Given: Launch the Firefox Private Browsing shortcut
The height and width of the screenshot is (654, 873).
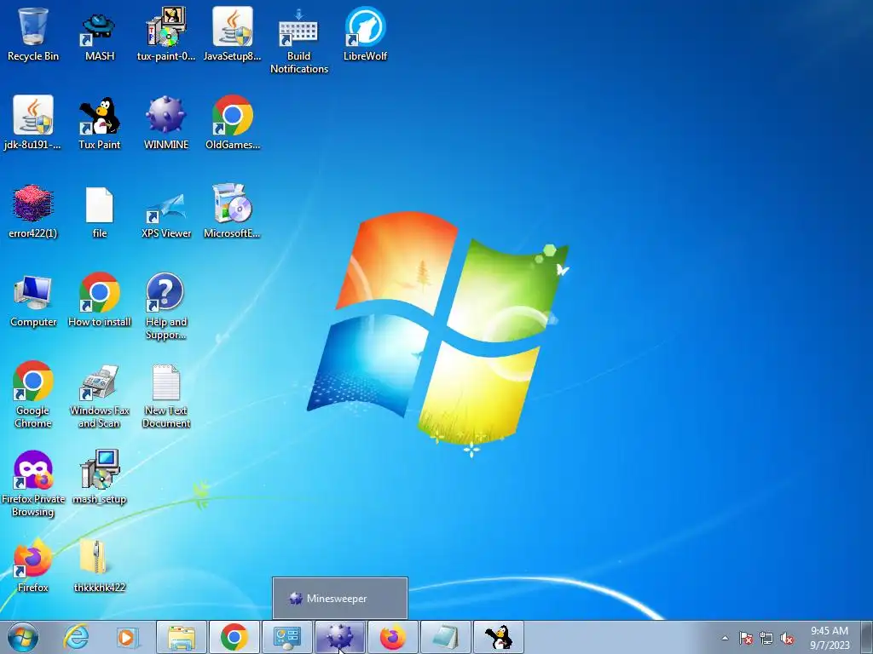Looking at the screenshot, I should [x=33, y=483].
